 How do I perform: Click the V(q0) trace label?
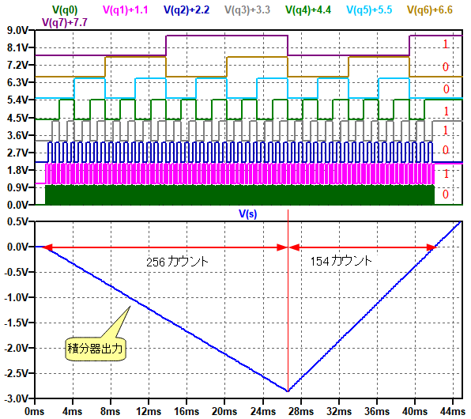tap(65, 10)
